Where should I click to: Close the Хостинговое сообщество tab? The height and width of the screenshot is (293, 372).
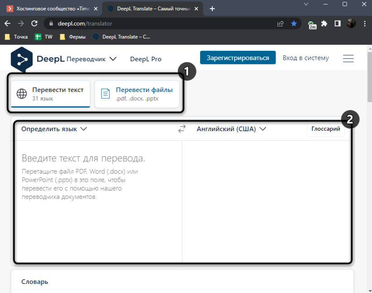[x=95, y=9]
